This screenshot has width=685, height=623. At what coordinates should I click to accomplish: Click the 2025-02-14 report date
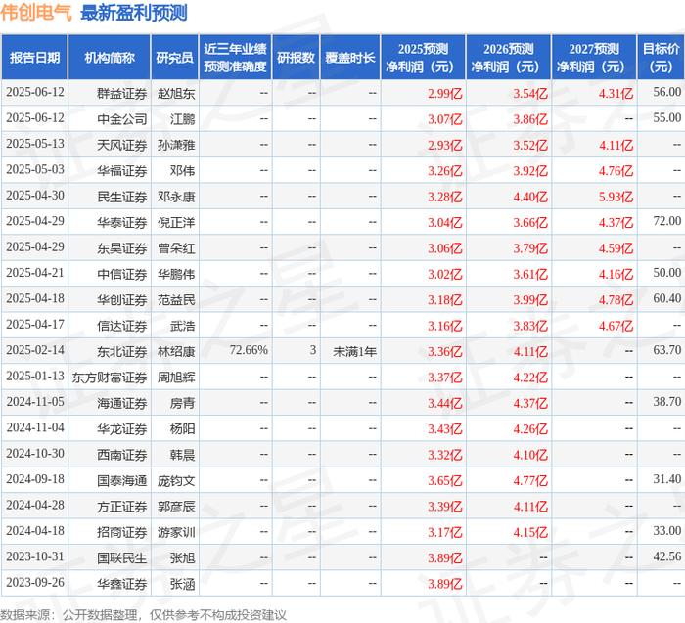tap(35, 350)
